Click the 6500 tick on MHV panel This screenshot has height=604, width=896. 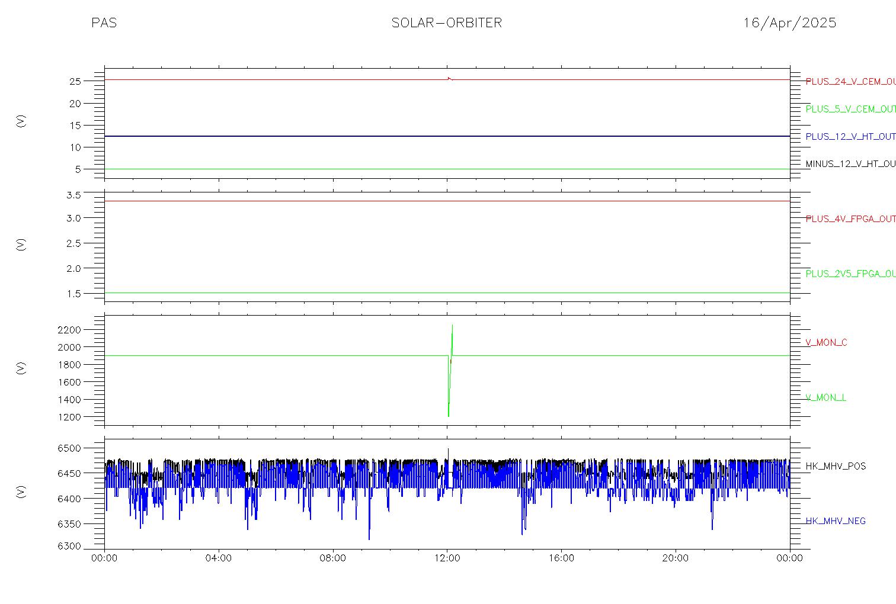click(71, 448)
